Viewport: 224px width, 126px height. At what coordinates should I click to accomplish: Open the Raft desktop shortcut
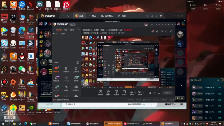tap(40, 5)
